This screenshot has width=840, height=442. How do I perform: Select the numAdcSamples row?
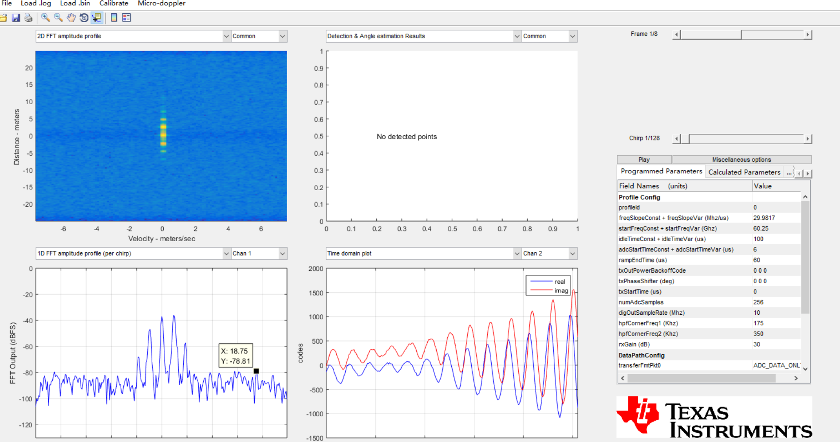pyautogui.click(x=709, y=302)
